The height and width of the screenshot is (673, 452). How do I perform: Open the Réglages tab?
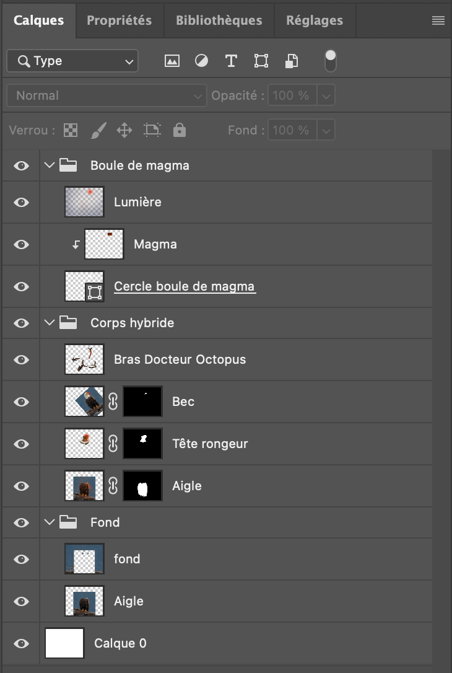pos(315,20)
